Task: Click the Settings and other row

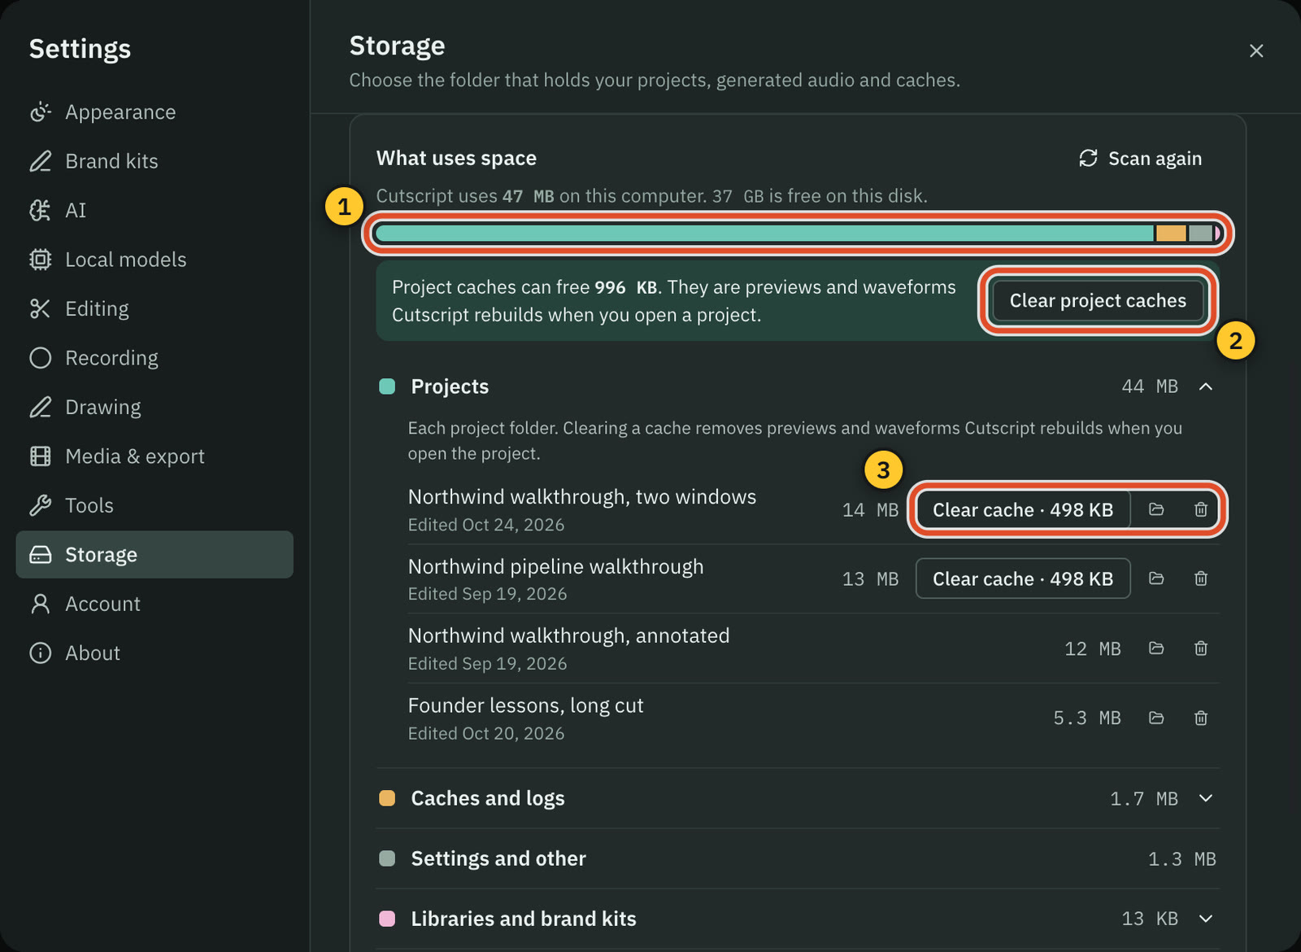Action: [x=798, y=858]
